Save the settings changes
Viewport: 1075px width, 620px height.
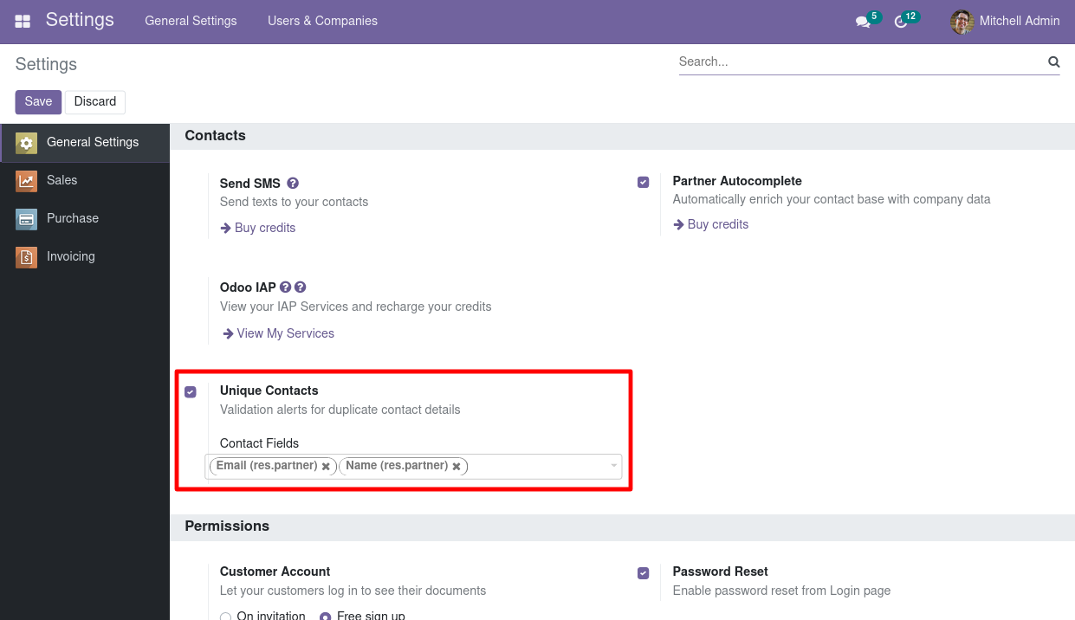pyautogui.click(x=38, y=102)
